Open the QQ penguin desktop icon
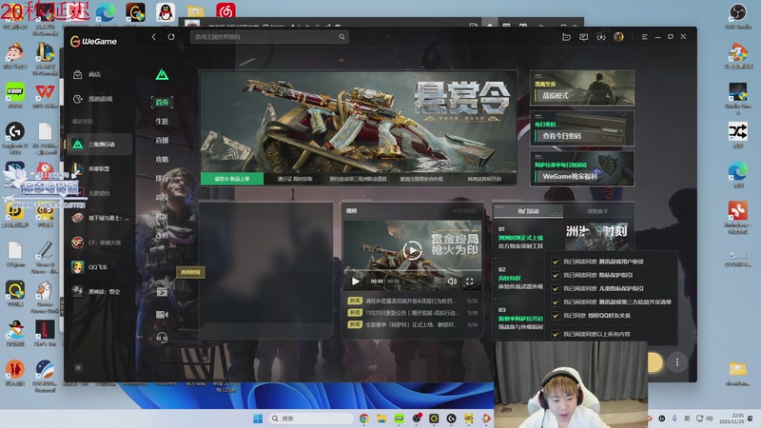This screenshot has height=428, width=761. [165, 11]
